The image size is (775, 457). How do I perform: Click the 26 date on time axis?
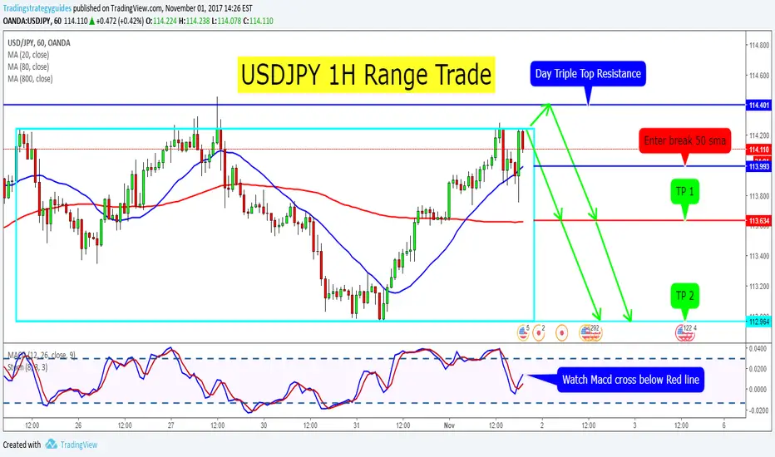point(78,425)
